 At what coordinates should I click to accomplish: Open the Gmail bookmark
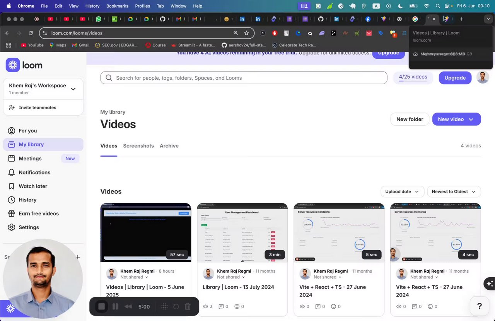(80, 45)
